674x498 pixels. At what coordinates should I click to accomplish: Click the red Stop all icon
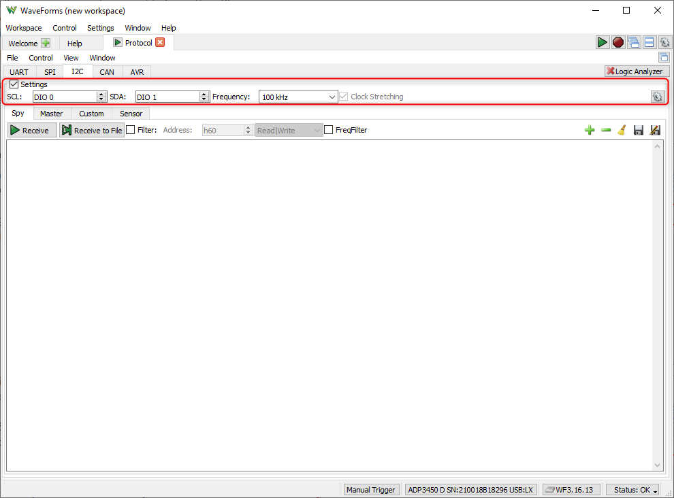[x=617, y=42]
